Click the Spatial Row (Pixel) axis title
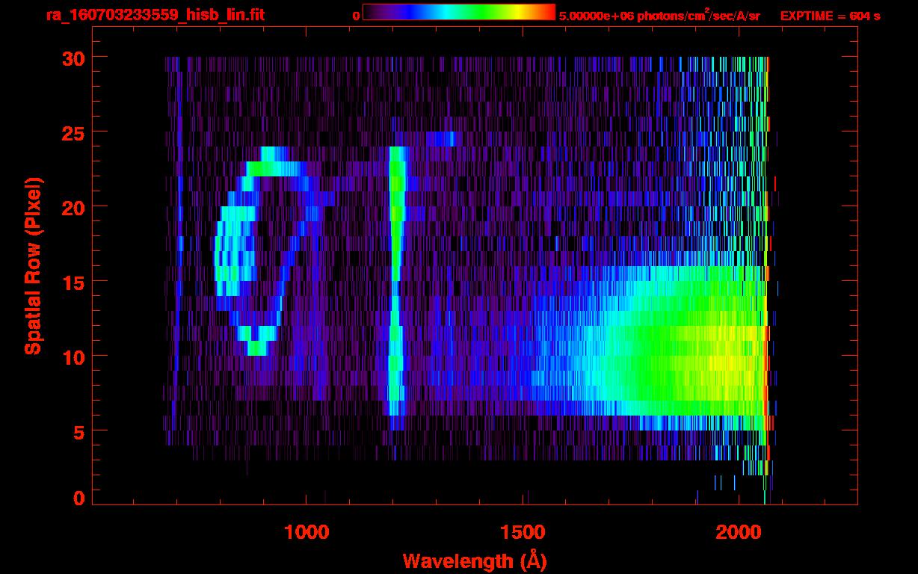 pos(32,266)
